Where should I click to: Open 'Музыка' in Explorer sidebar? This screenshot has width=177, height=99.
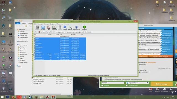[22, 57]
